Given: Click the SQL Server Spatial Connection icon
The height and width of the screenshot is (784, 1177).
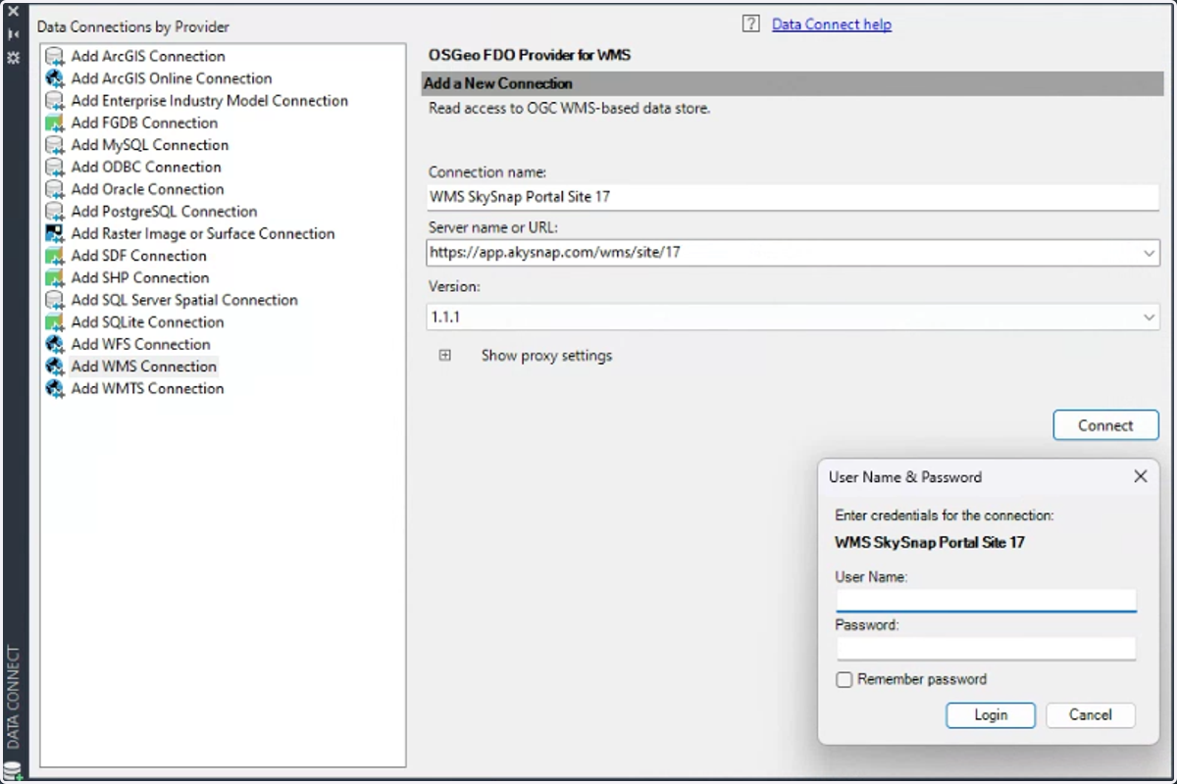Looking at the screenshot, I should pyautogui.click(x=55, y=300).
